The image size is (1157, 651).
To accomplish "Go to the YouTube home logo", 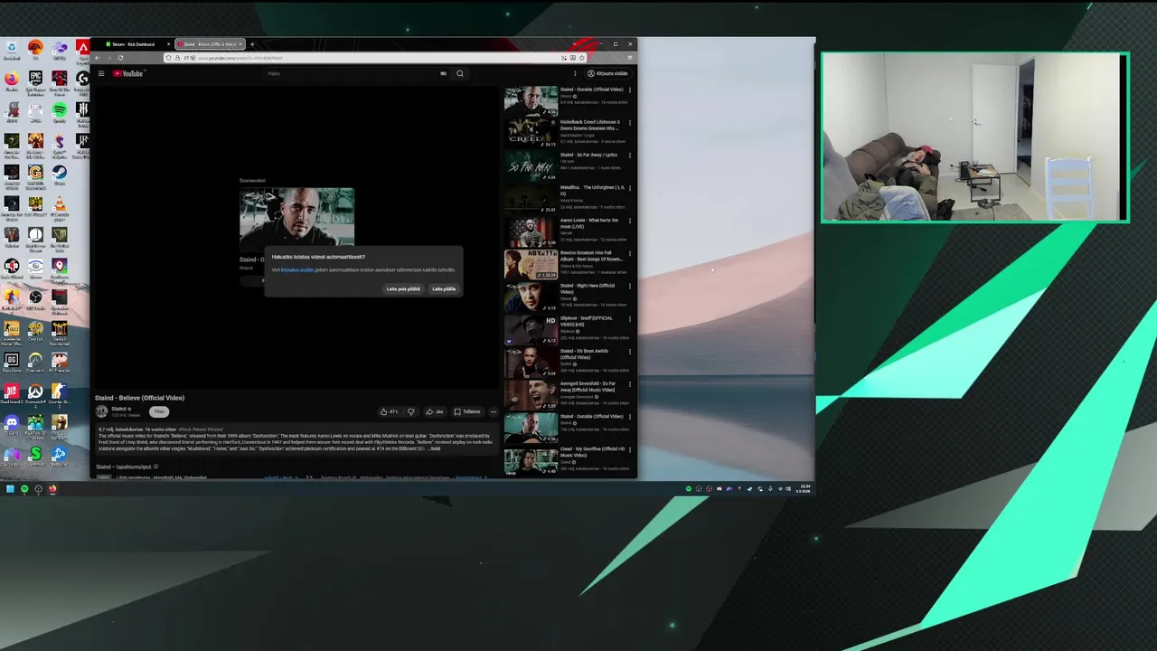I will click(128, 73).
